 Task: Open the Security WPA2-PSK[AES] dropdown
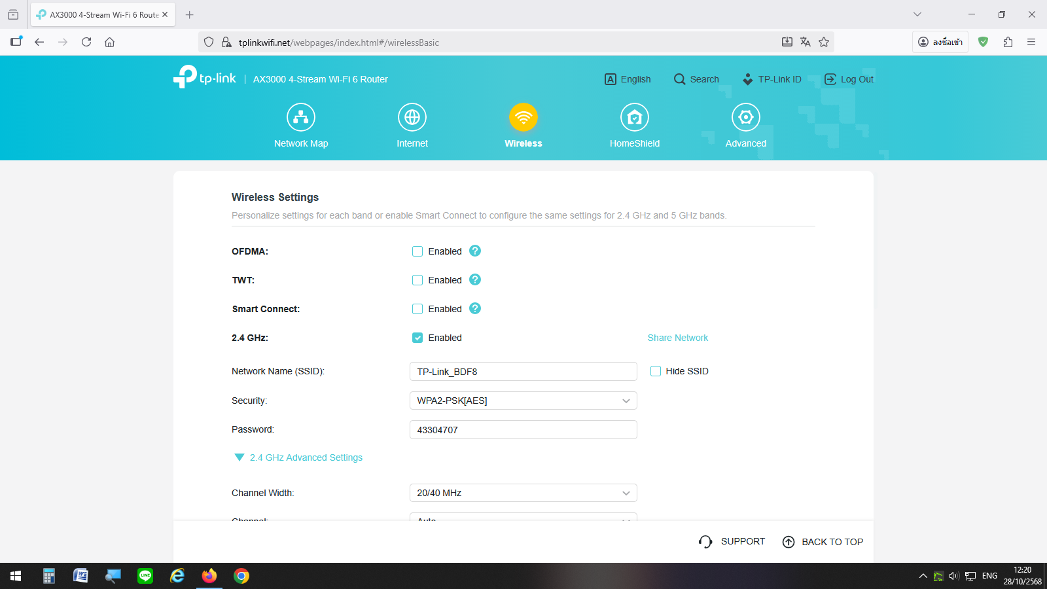click(523, 401)
